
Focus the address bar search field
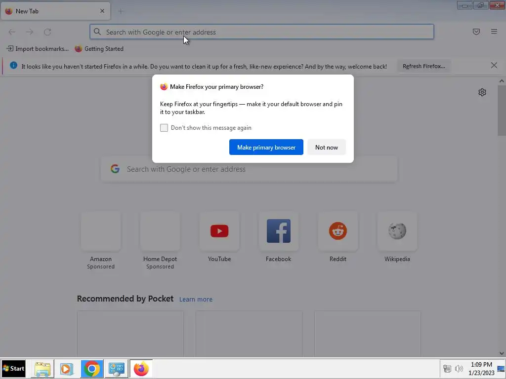pyautogui.click(x=262, y=32)
